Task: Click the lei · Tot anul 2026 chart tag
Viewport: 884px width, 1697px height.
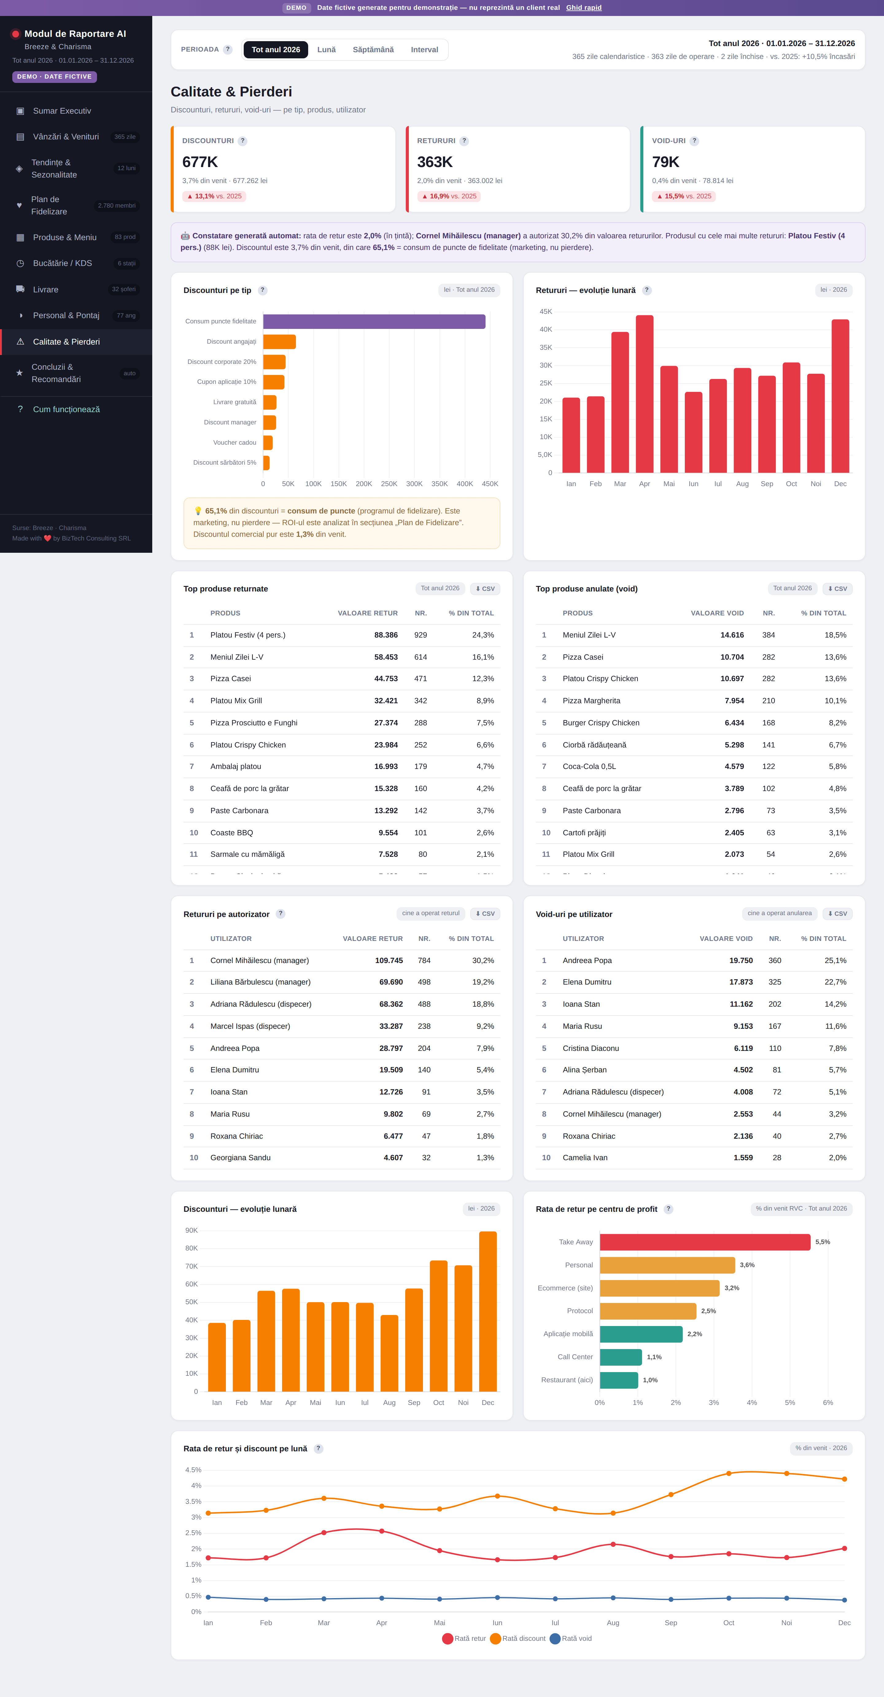Action: pyautogui.click(x=469, y=290)
